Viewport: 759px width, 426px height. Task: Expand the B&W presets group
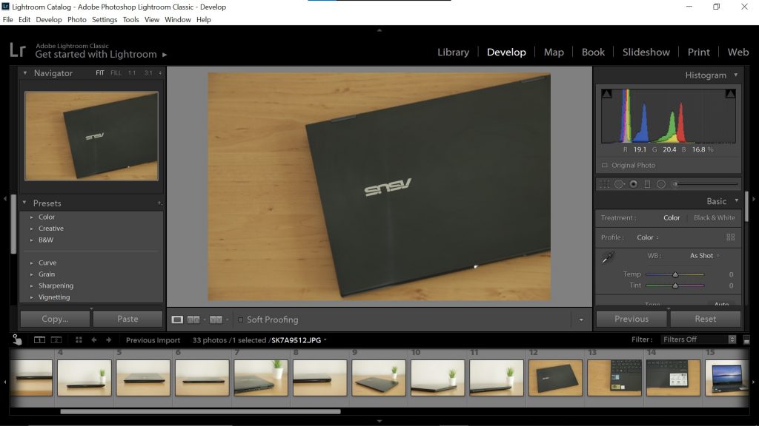coord(31,240)
